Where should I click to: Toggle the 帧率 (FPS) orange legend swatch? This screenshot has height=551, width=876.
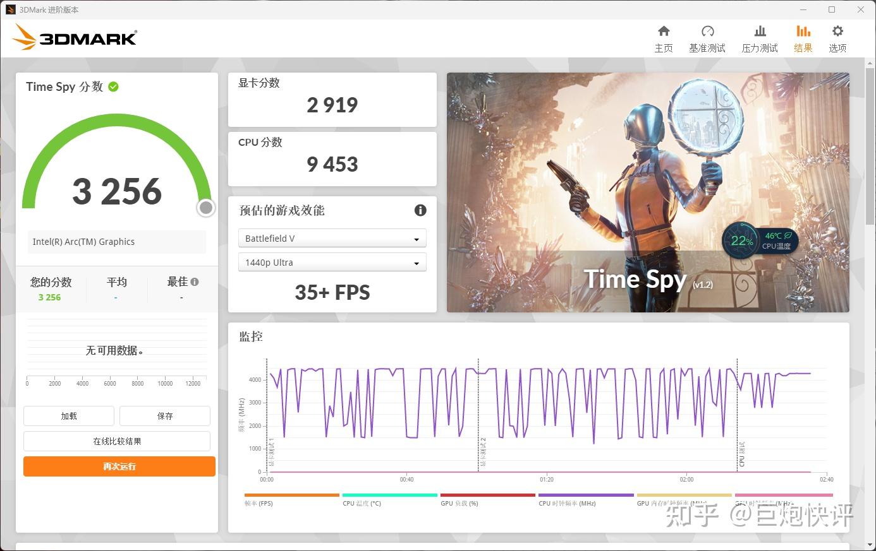292,495
